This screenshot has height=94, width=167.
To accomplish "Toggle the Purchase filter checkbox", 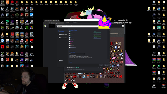I will coord(69,46).
